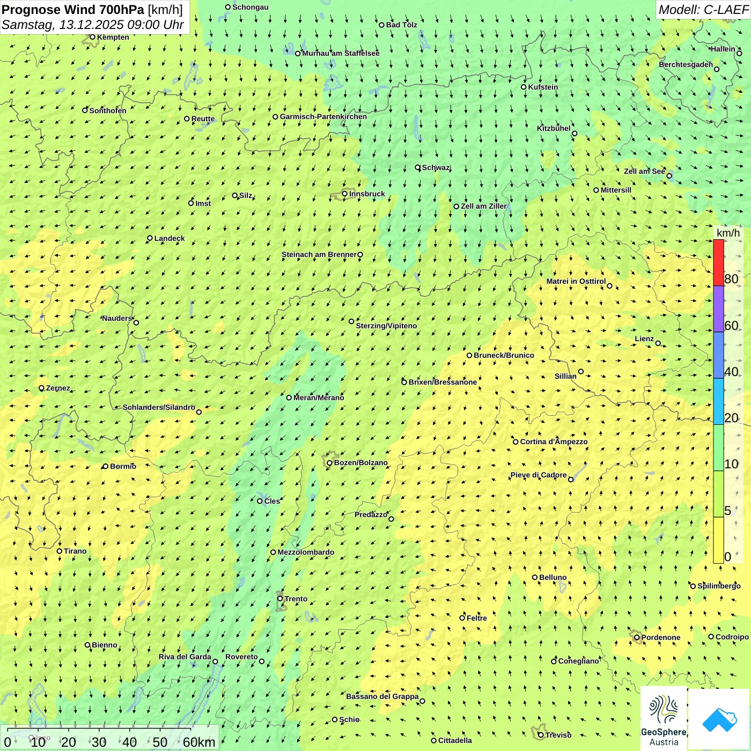Click the Kitzbühel city label
The image size is (751, 751).
point(554,128)
